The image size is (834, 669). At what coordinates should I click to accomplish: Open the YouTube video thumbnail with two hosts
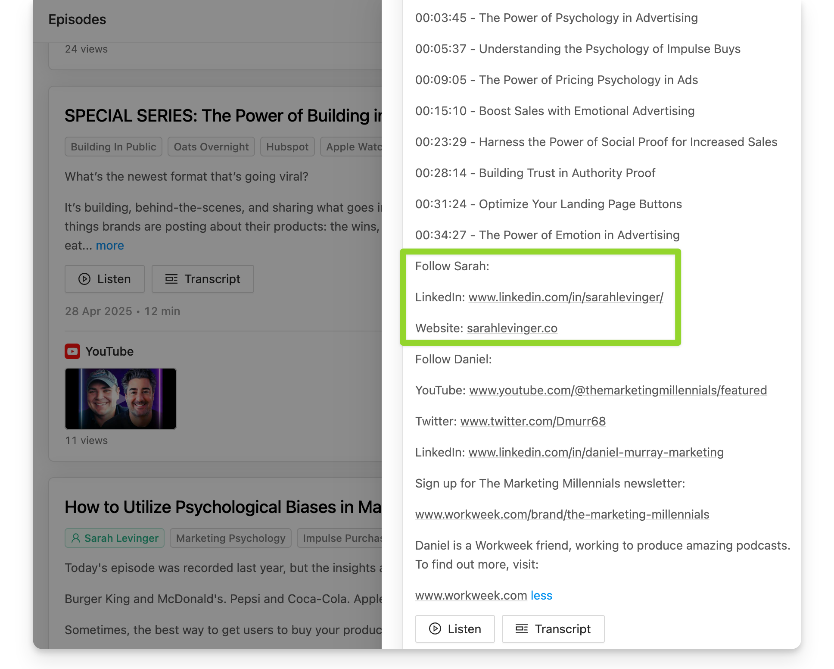(121, 399)
